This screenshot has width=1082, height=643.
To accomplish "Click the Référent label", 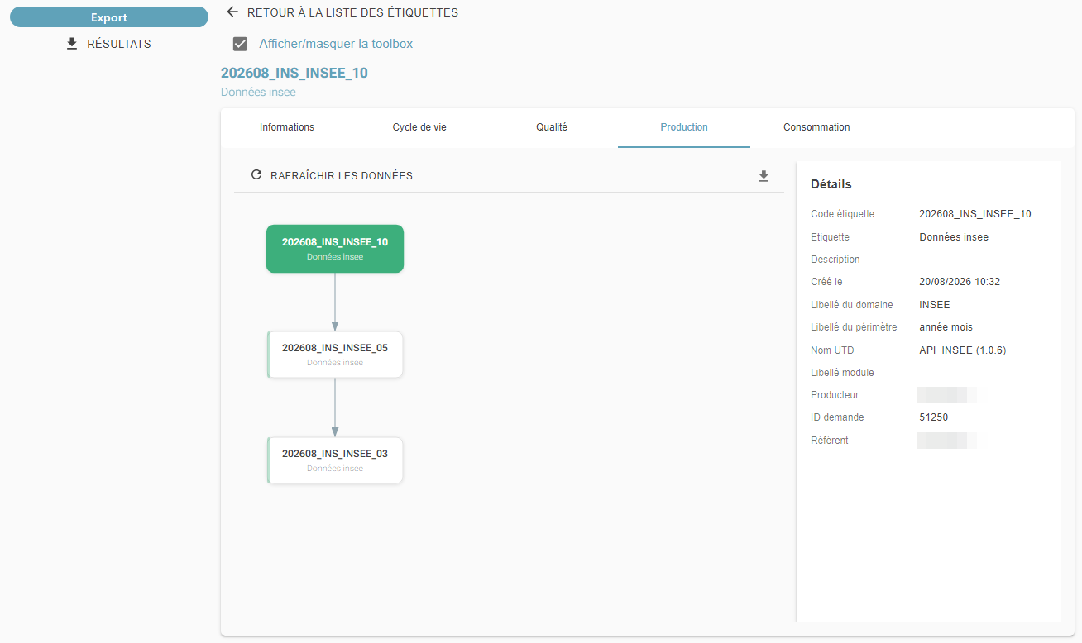I will [x=830, y=441].
